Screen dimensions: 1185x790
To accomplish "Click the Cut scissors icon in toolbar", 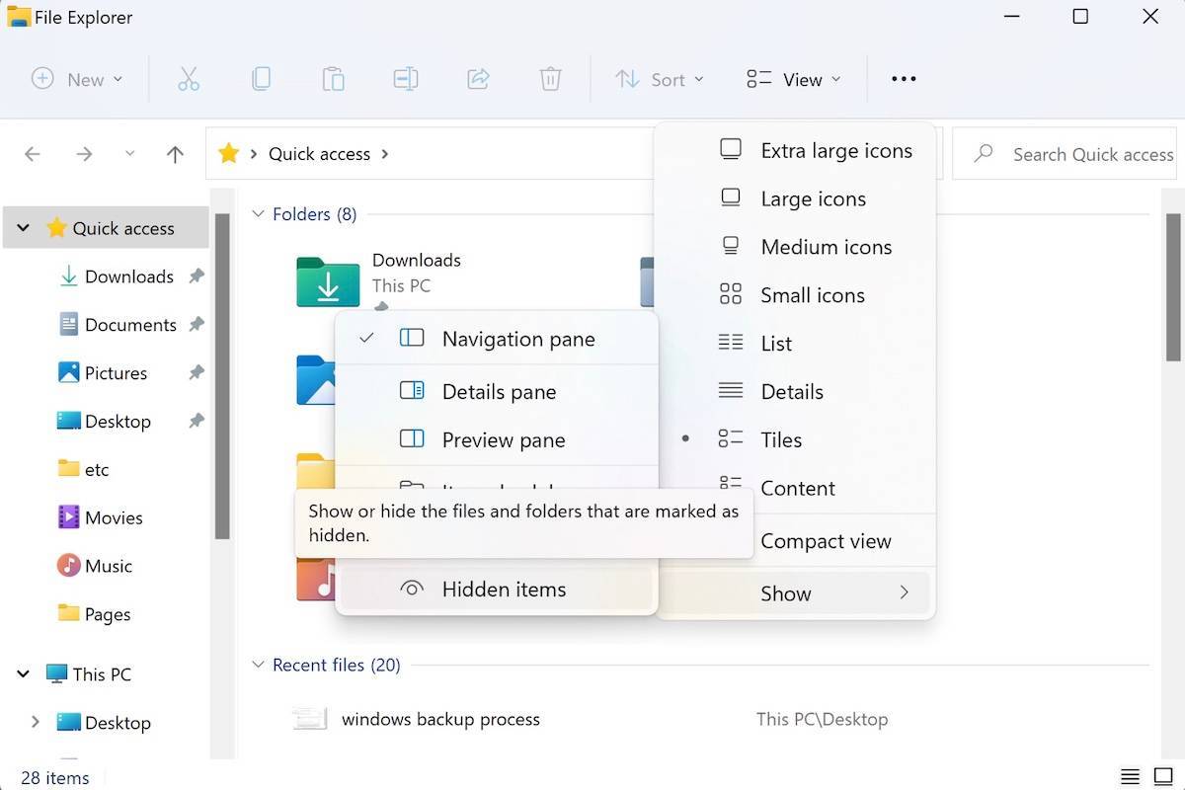I will 189,79.
